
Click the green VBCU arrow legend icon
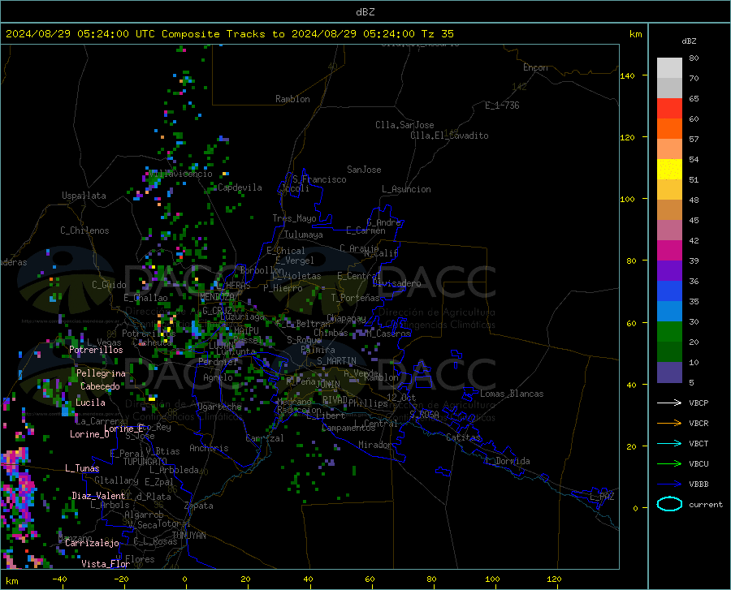[669, 464]
